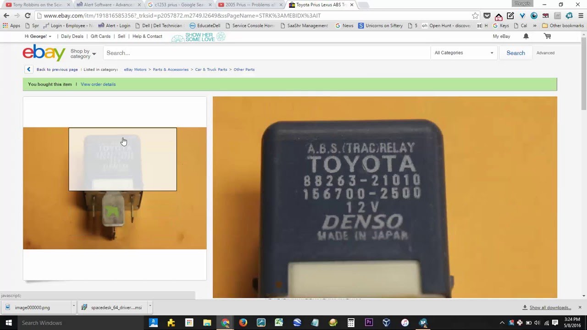The width and height of the screenshot is (587, 330).
Task: Open the Chrome menu (three lines)
Action: [x=581, y=16]
